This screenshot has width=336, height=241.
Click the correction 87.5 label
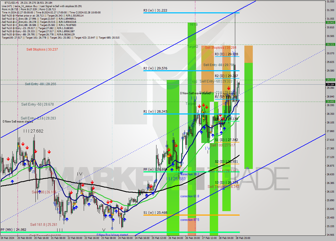190,220
